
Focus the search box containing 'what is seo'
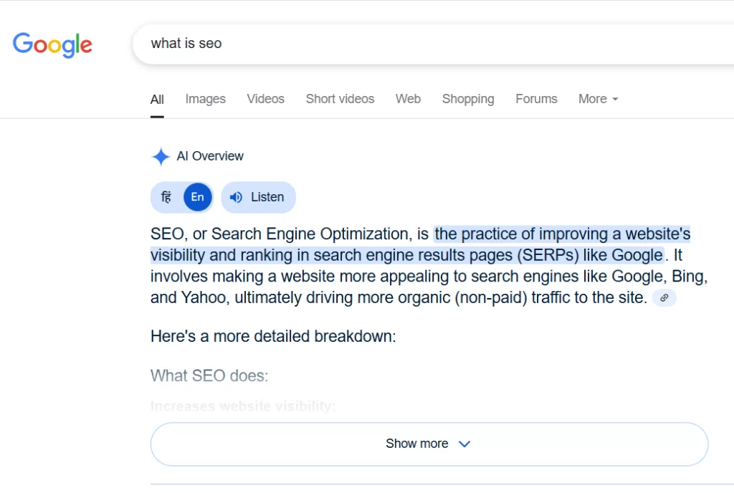point(433,44)
